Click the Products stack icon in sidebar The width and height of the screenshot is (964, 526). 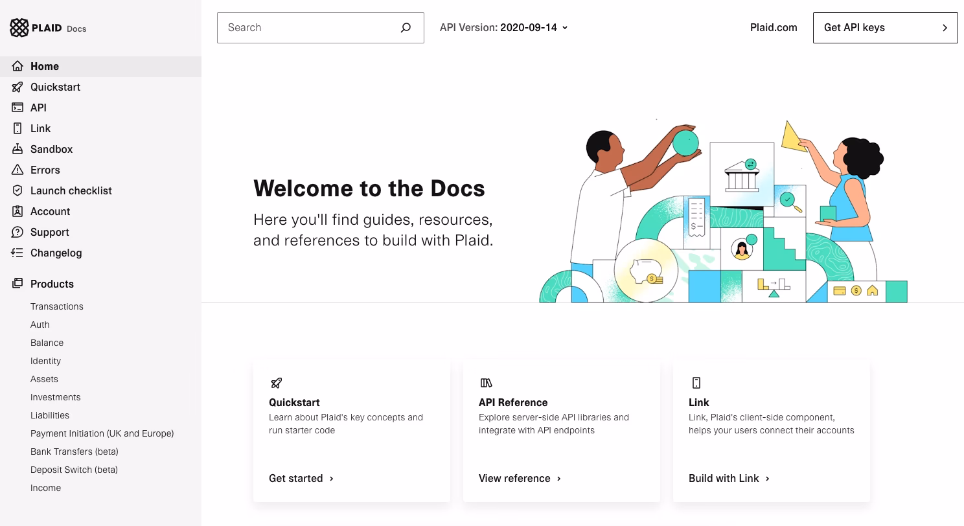click(x=17, y=284)
